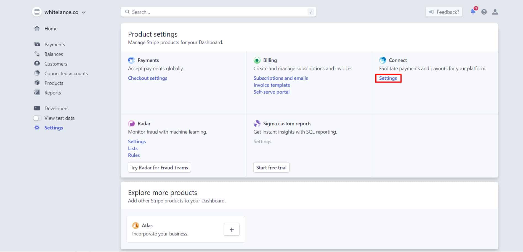Open Radar Settings link

click(x=137, y=141)
